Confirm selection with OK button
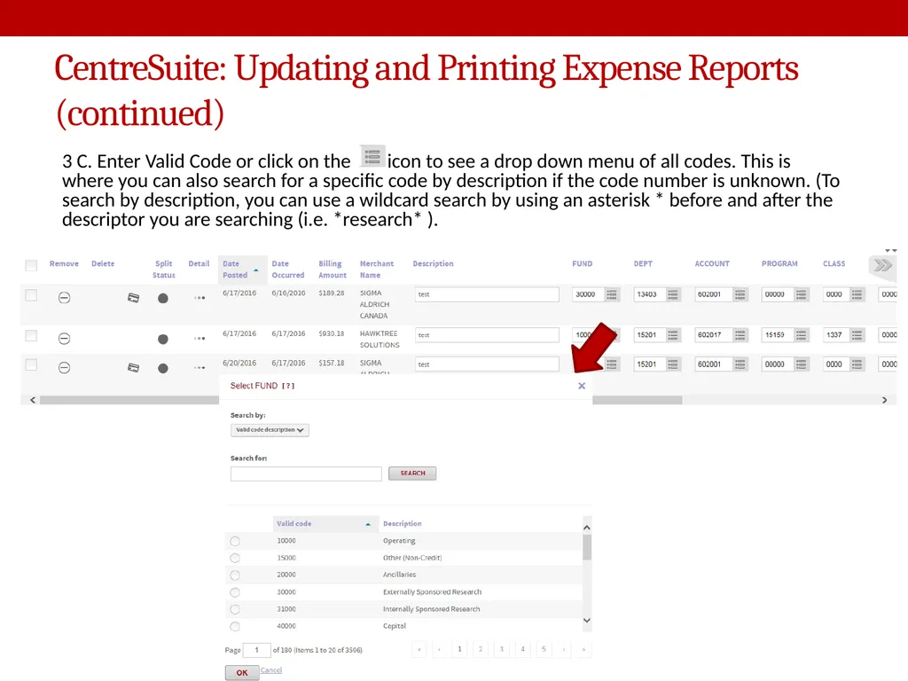The height and width of the screenshot is (681, 908). (242, 672)
